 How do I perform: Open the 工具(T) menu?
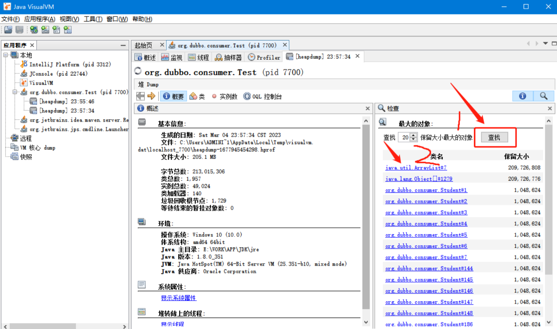click(93, 19)
